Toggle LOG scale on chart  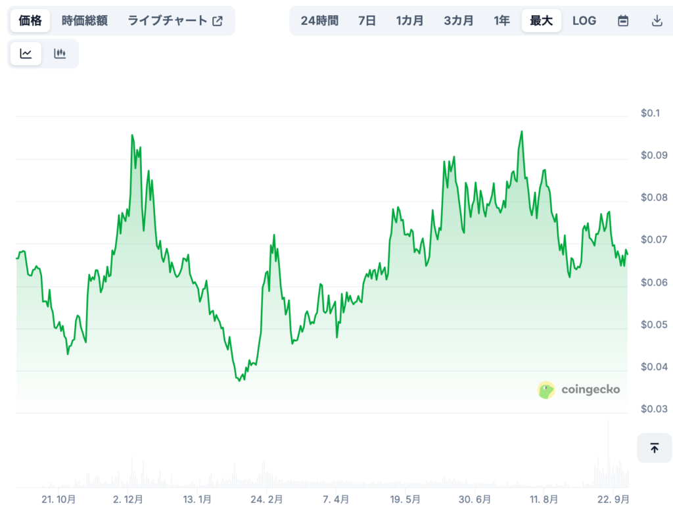[x=584, y=20]
